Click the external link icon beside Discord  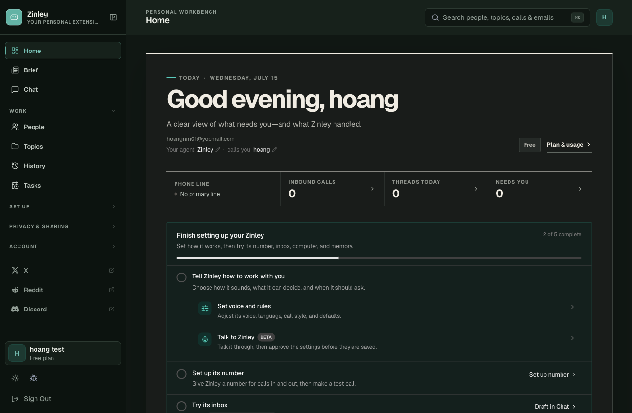pyautogui.click(x=112, y=309)
